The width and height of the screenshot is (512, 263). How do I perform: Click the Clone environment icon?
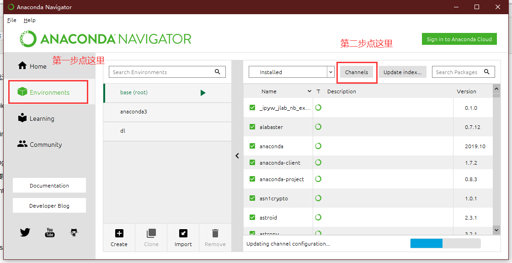click(x=151, y=233)
